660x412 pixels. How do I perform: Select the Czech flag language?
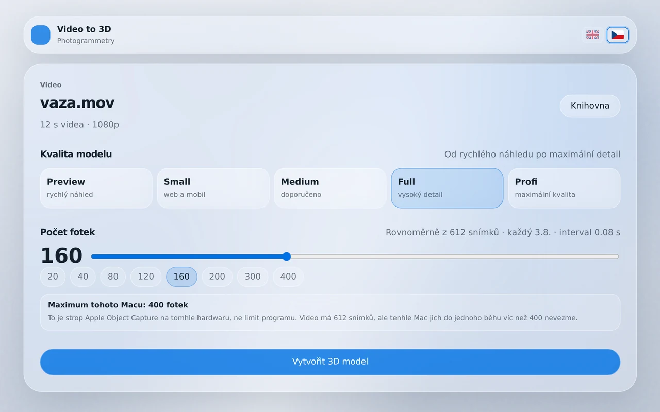tap(618, 35)
